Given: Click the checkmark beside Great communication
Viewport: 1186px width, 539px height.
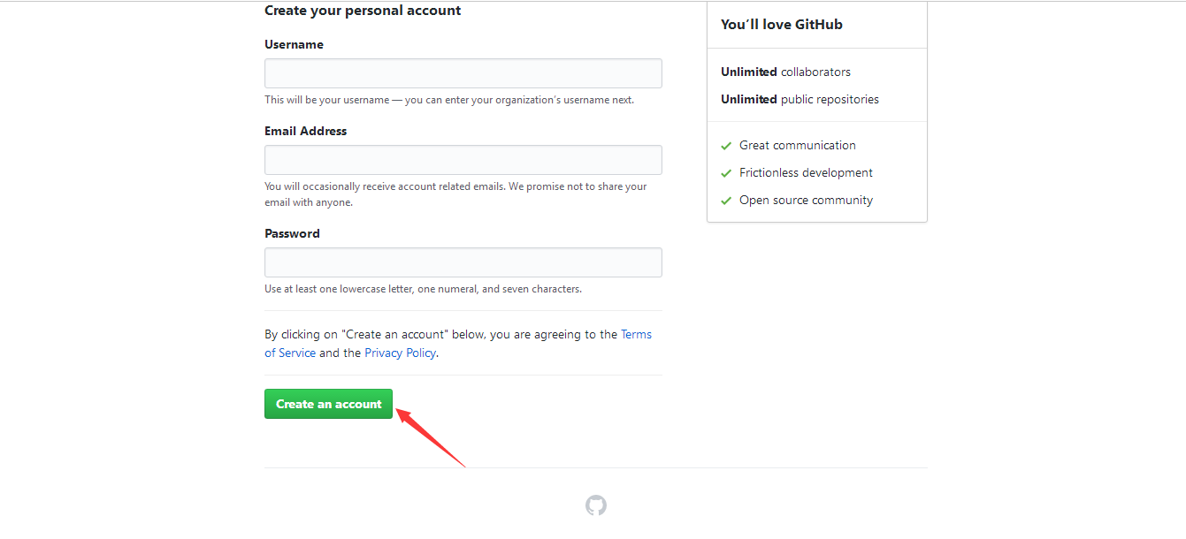Looking at the screenshot, I should [x=726, y=146].
